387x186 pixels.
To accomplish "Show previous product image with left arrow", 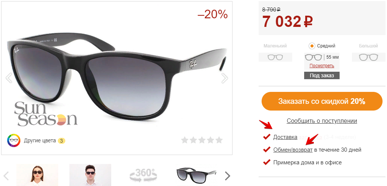I will point(9,78).
